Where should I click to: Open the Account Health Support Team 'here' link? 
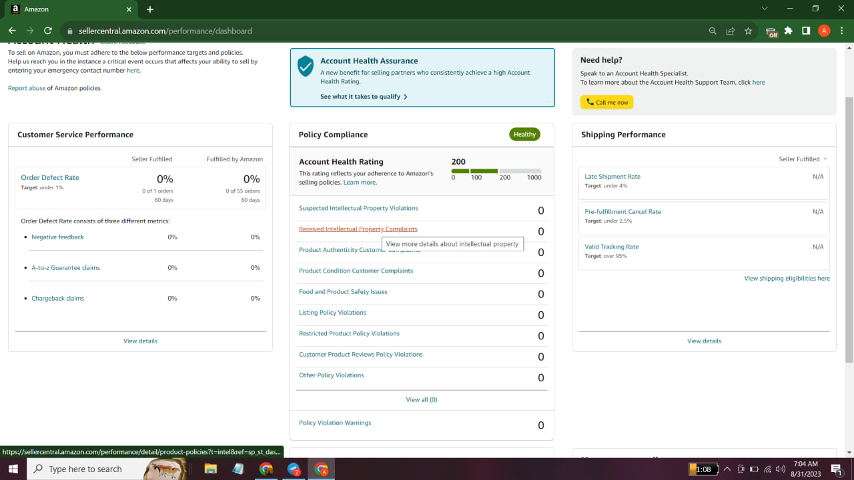pyautogui.click(x=759, y=83)
